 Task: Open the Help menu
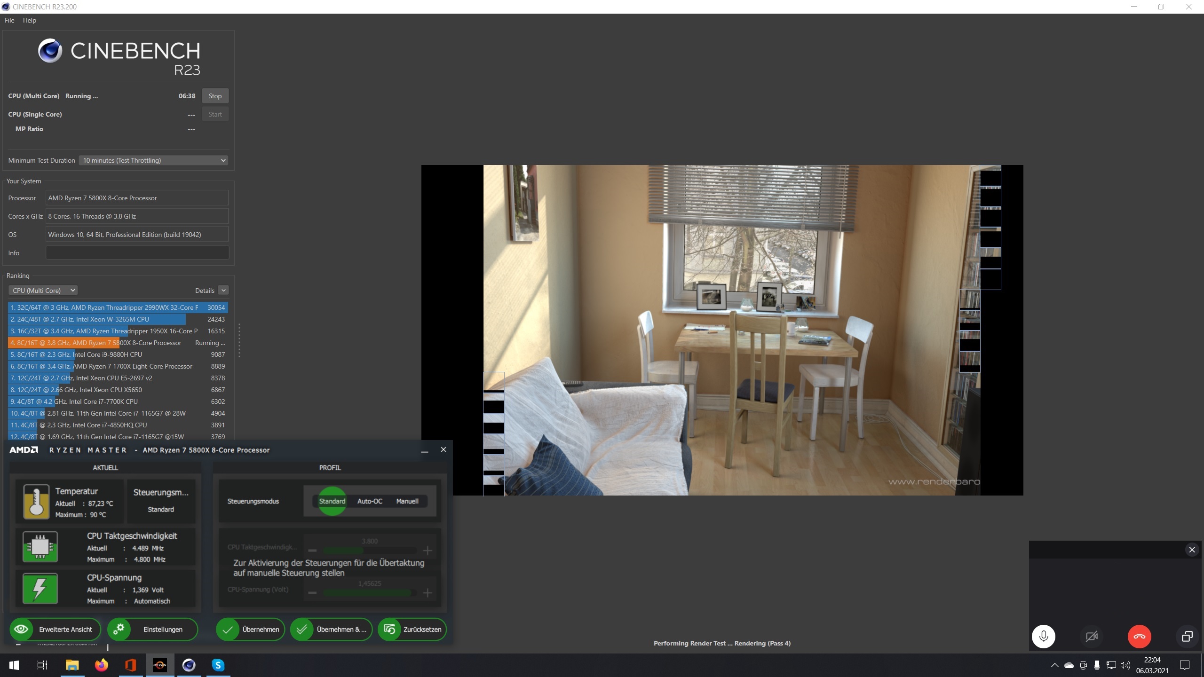coord(29,20)
